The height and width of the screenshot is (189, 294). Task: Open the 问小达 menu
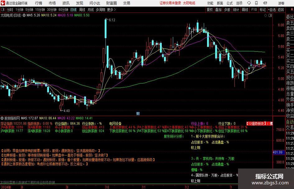tap(95, 3)
